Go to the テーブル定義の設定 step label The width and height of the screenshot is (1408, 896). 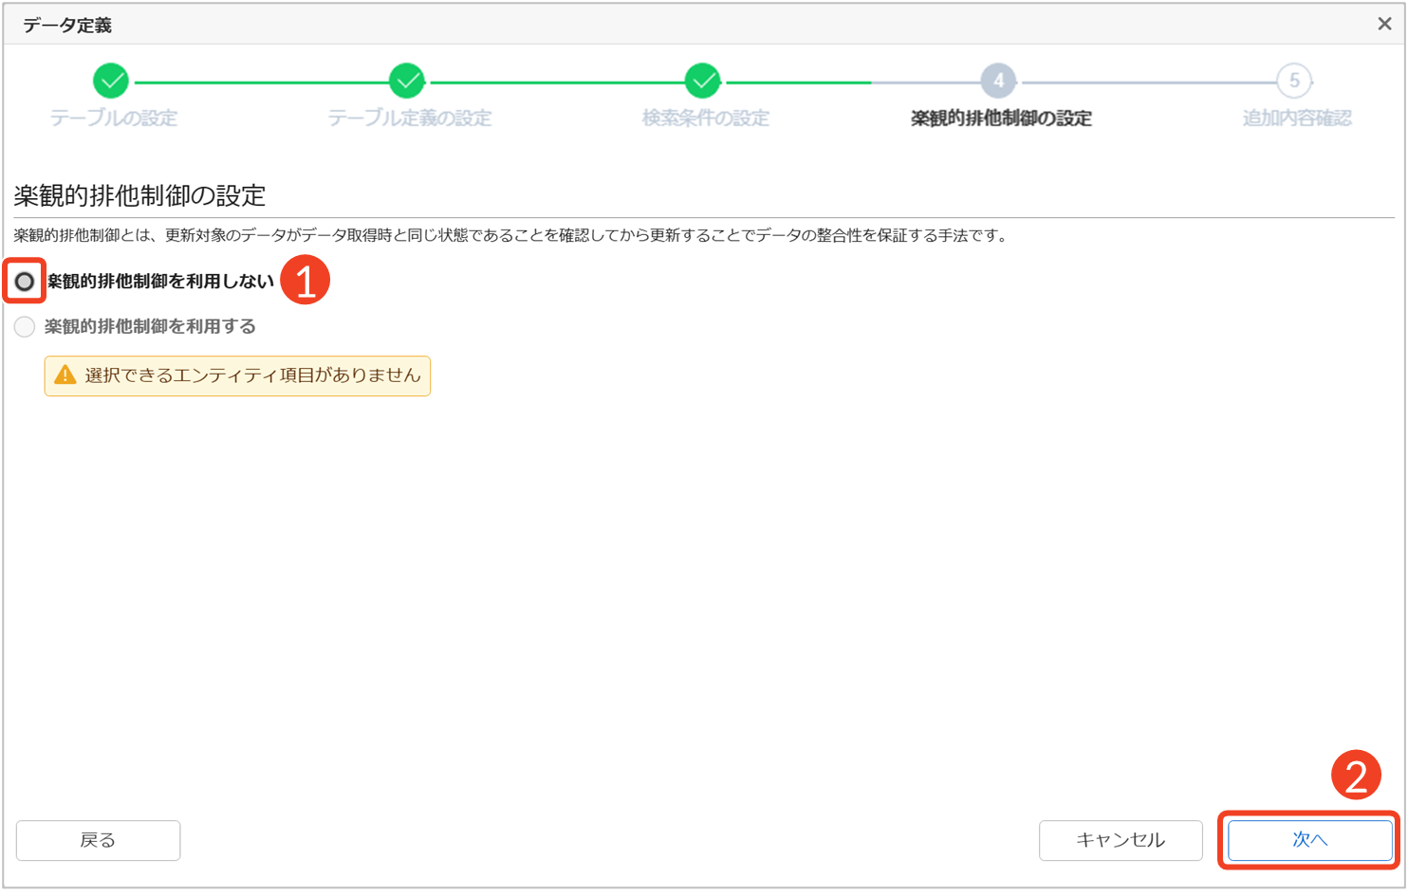tap(410, 119)
